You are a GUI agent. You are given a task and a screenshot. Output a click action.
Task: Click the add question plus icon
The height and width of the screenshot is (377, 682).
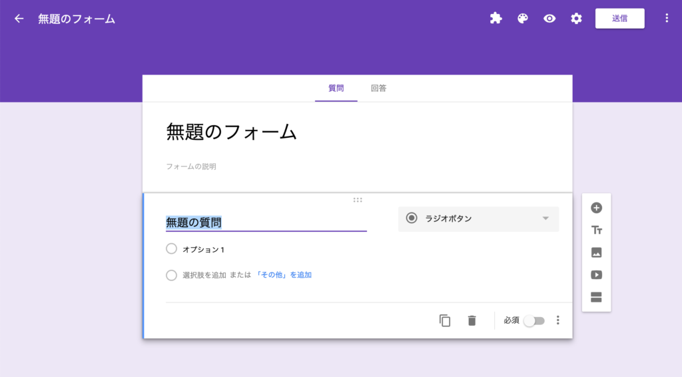pos(596,208)
